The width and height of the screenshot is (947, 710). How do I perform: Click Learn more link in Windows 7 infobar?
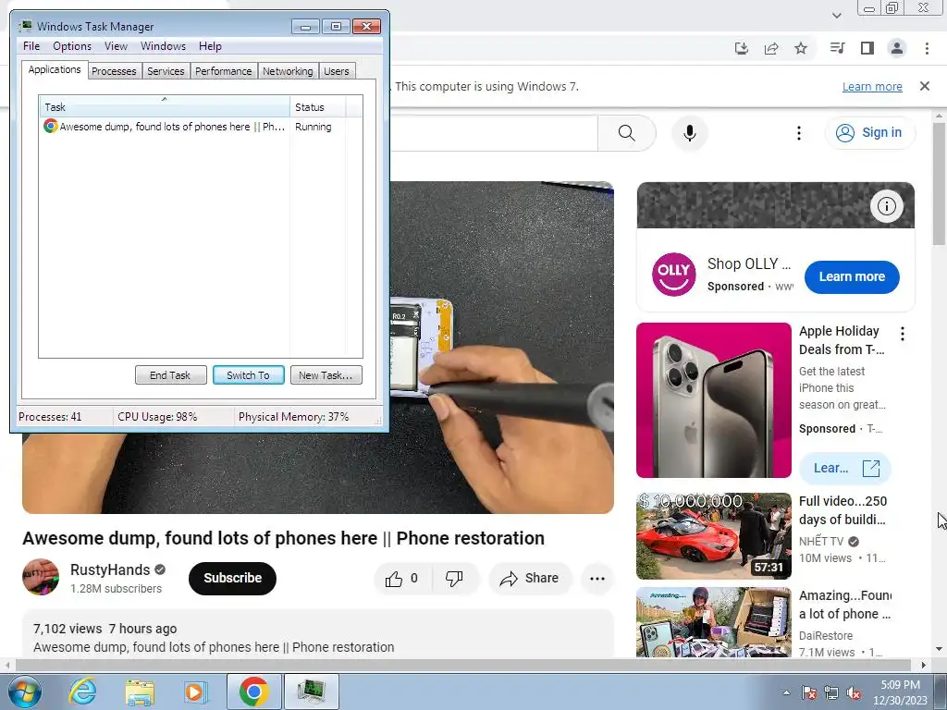point(872,86)
